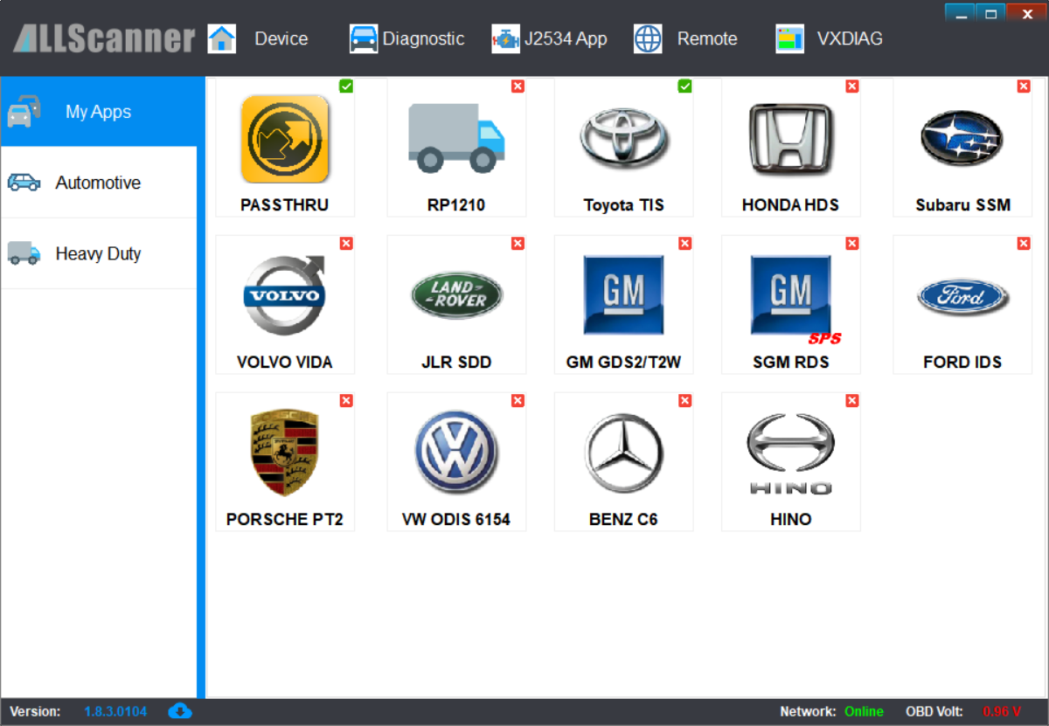
Task: Click red X badge on FORD IDS
Action: 1024,243
